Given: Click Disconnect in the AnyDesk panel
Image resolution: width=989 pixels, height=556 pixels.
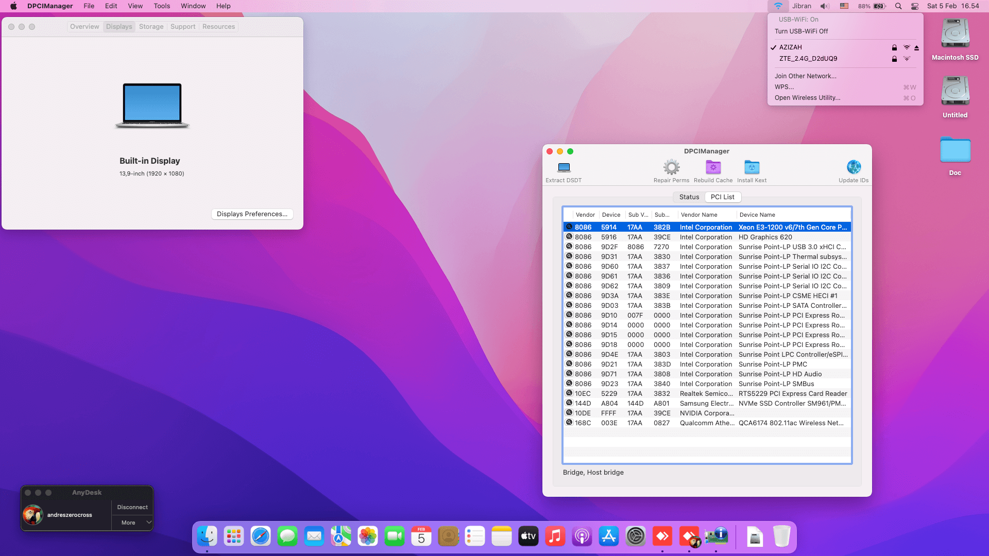Looking at the screenshot, I should [x=132, y=507].
